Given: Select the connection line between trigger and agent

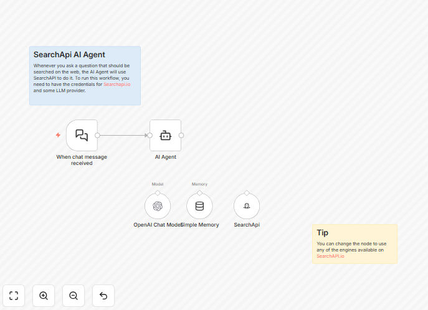Looking at the screenshot, I should coord(123,135).
